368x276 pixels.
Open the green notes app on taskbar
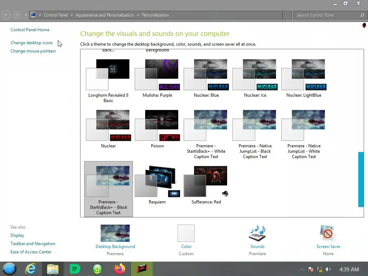(x=75, y=269)
